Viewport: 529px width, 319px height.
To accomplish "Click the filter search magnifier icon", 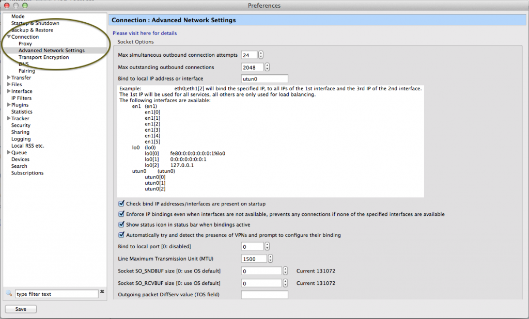I will [9, 293].
